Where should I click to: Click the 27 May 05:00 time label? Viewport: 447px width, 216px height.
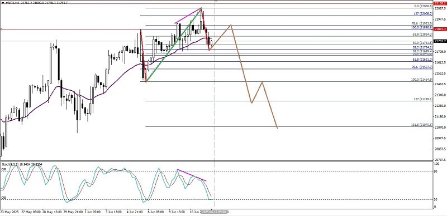(32, 212)
